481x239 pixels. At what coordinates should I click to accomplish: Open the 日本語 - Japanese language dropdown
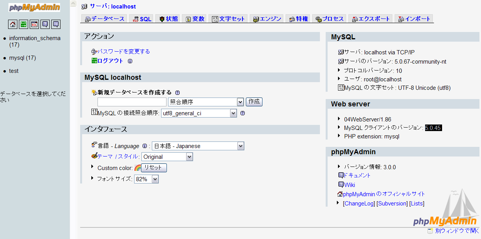(198, 146)
